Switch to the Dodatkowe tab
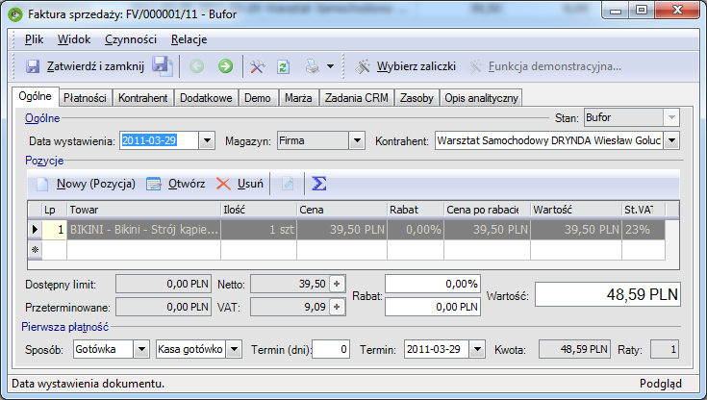The width and height of the screenshot is (707, 400). pyautogui.click(x=206, y=98)
